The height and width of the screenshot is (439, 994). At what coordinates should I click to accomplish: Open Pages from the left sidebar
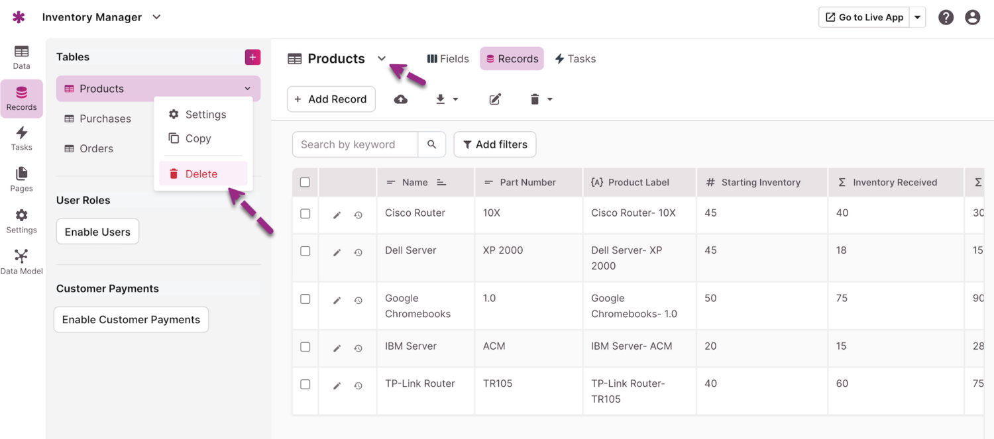pos(21,179)
